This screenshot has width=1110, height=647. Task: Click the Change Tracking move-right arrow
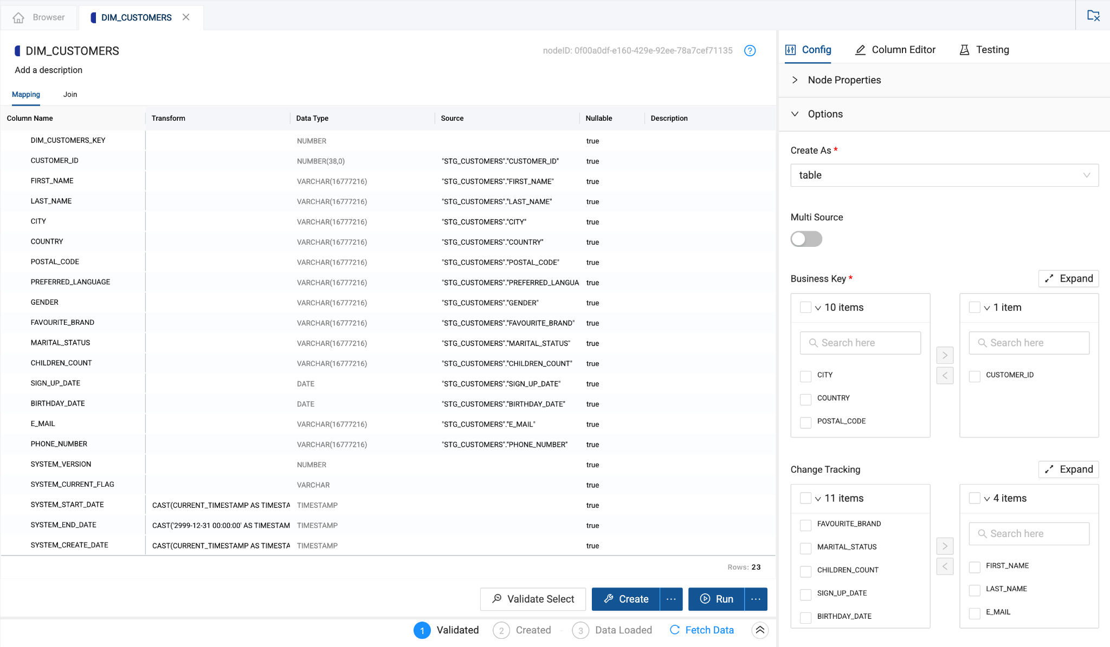945,546
